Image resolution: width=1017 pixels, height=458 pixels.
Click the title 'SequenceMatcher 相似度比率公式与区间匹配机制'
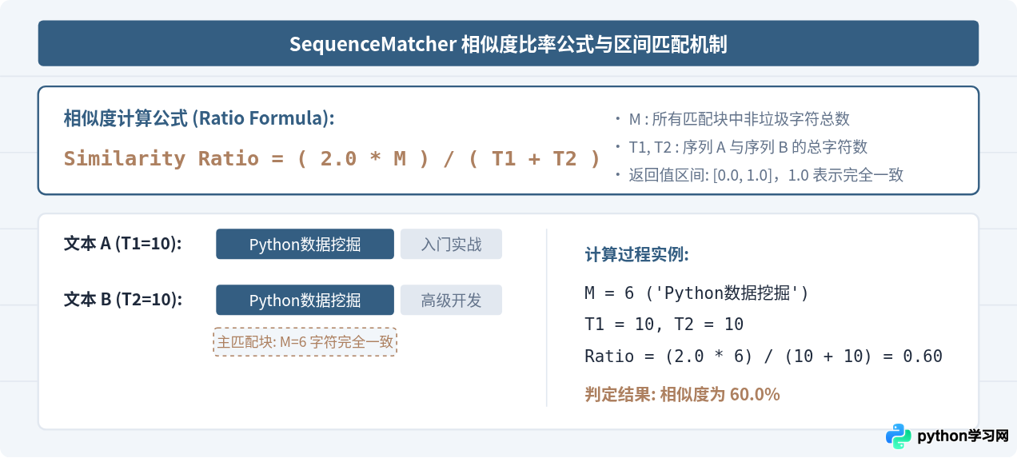[x=508, y=44]
